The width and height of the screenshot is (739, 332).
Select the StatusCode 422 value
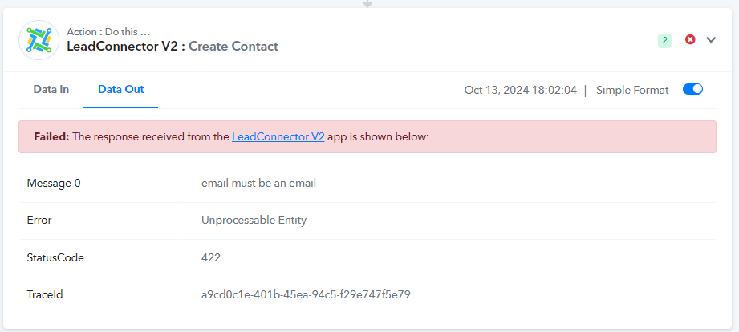point(211,257)
